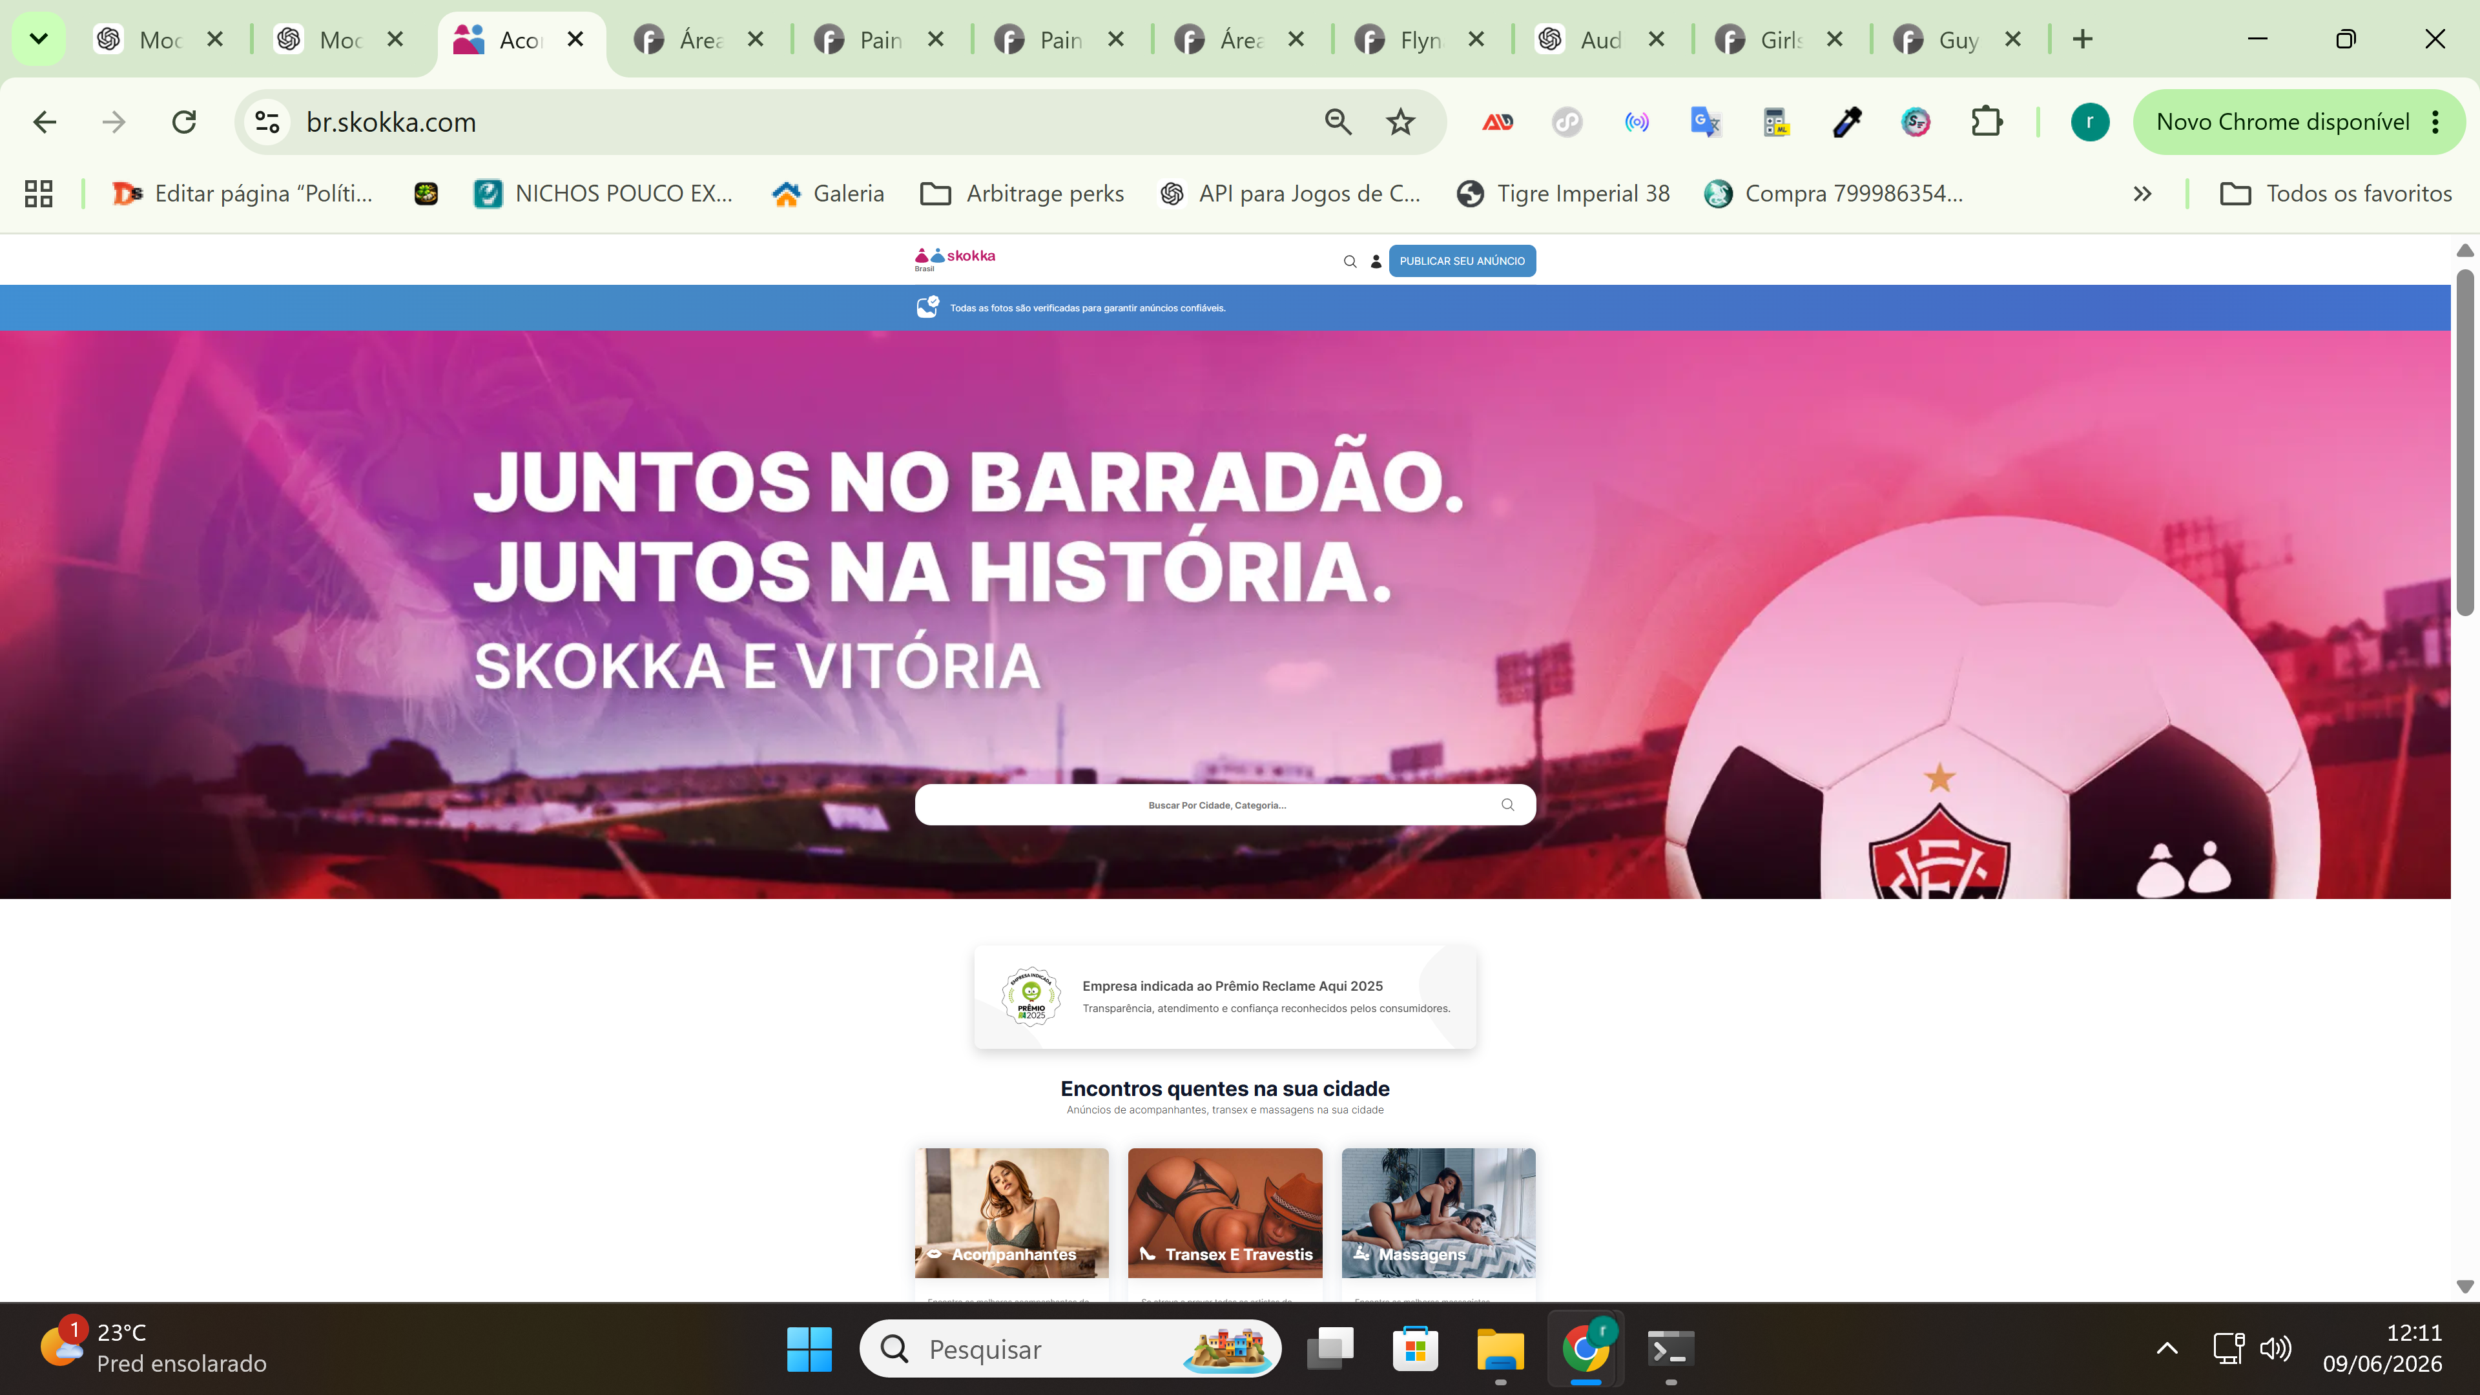
Task: Open the volume speaker tray icon
Action: (x=2276, y=1348)
